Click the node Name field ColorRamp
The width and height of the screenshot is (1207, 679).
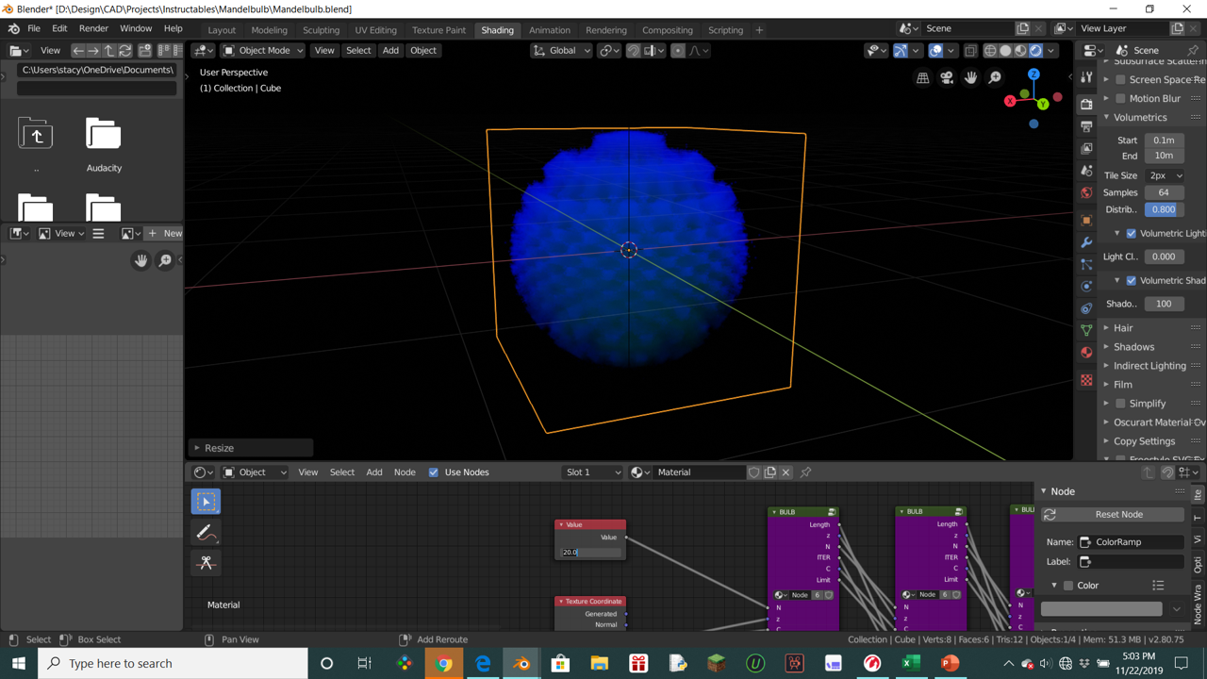tap(1131, 542)
